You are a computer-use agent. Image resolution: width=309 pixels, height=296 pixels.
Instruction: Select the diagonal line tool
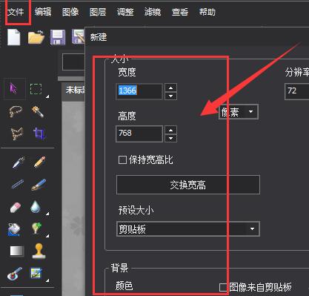click(18, 185)
